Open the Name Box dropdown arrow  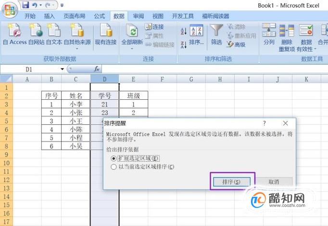(63, 69)
